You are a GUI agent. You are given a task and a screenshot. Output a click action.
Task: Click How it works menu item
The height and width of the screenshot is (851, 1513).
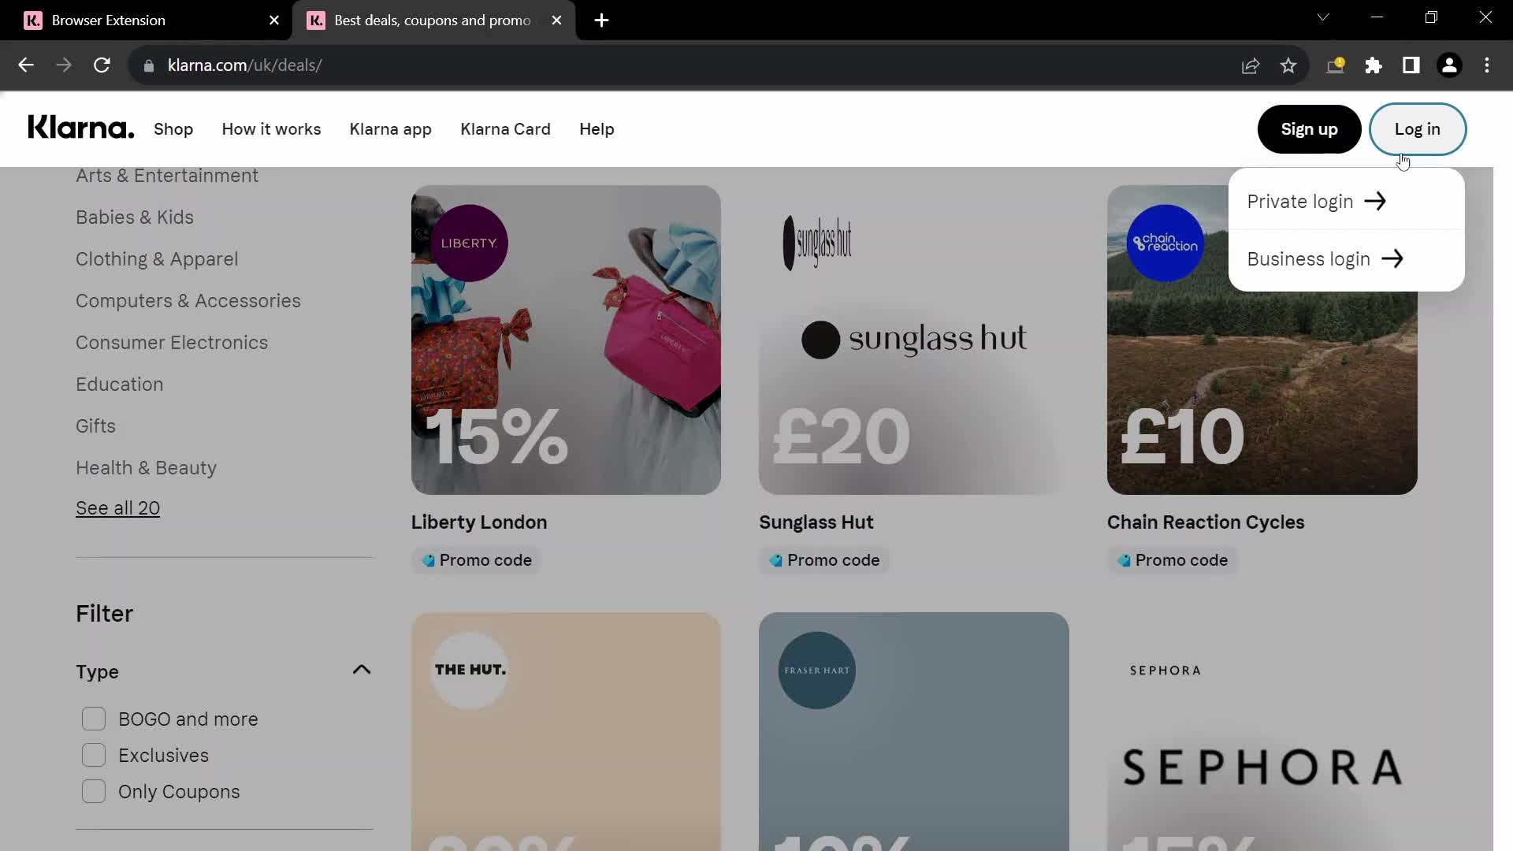[x=271, y=129]
